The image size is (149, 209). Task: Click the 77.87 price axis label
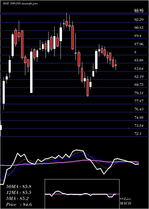tap(139, 101)
